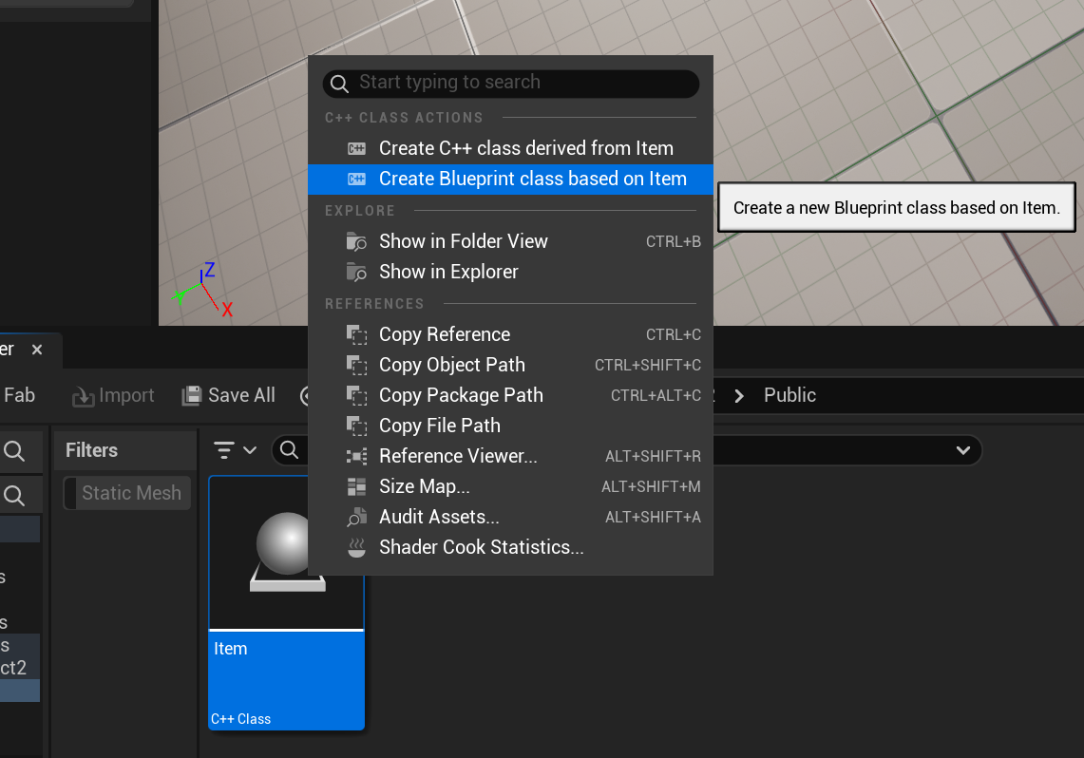Click the Reference Viewer graph icon
Screen dimensions: 1084x758
pos(356,456)
